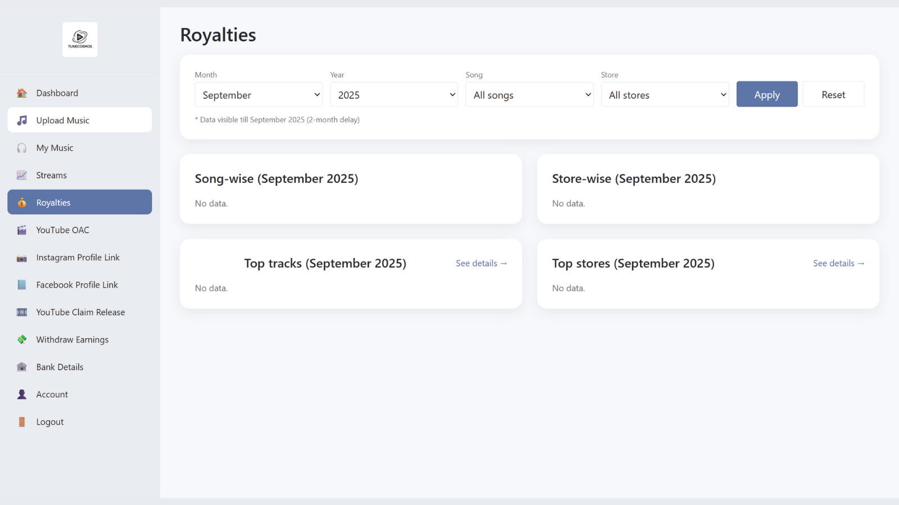Click the My Music headphones icon
The image size is (899, 505).
(22, 148)
